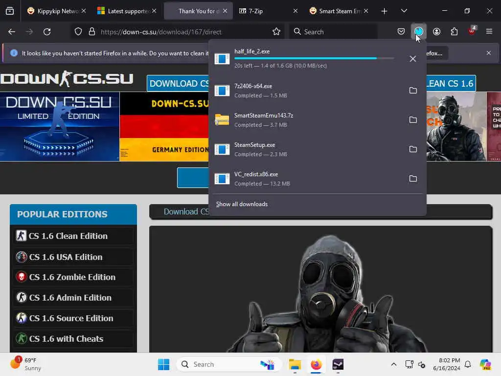This screenshot has height=376, width=501.
Task: Show hidden system tray icons
Action: click(394, 364)
